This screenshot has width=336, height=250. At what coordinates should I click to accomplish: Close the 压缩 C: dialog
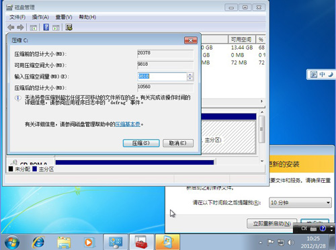point(191,40)
